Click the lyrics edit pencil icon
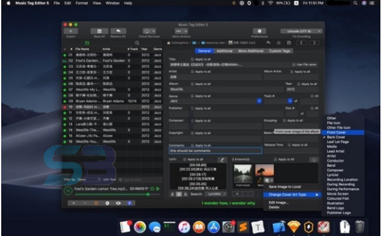 (x=222, y=160)
